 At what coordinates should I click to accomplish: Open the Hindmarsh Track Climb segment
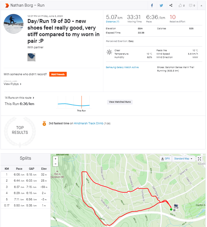tap(88, 123)
